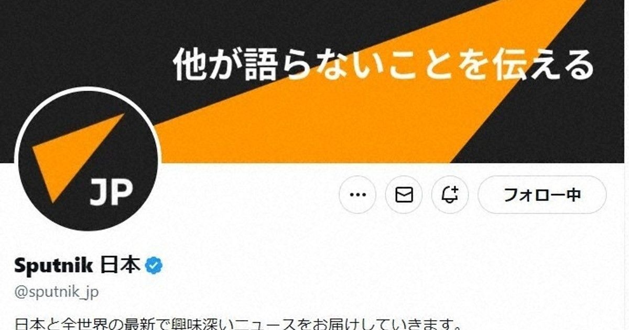Open the three-dots more options menu
Image resolution: width=629 pixels, height=330 pixels.
coord(357,195)
